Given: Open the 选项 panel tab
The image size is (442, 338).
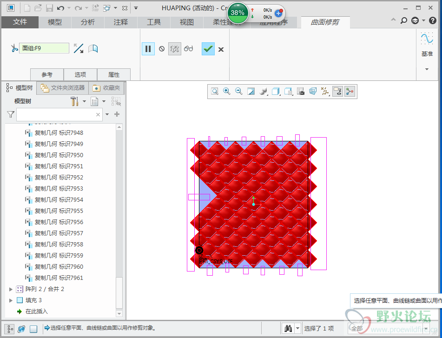Looking at the screenshot, I should coord(80,75).
